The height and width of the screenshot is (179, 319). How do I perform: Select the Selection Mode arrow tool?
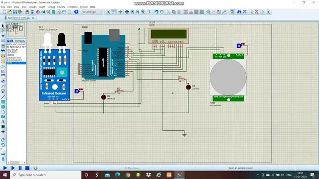point(3,26)
